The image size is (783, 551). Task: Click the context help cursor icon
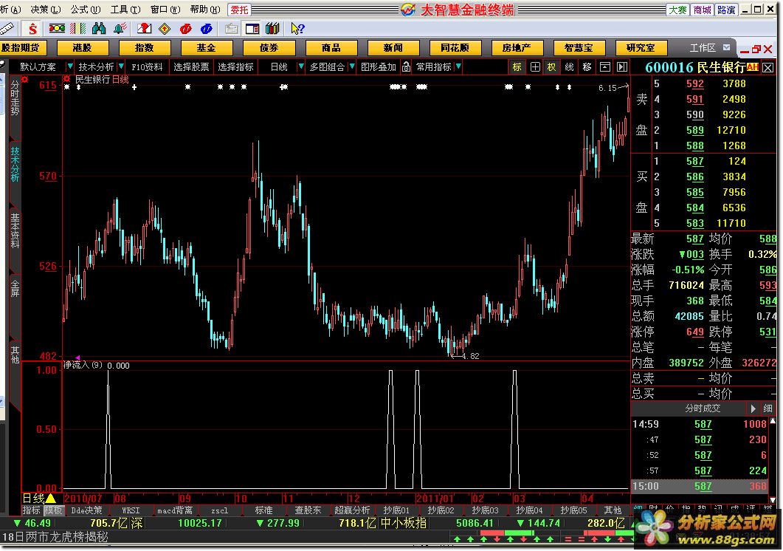[297, 29]
